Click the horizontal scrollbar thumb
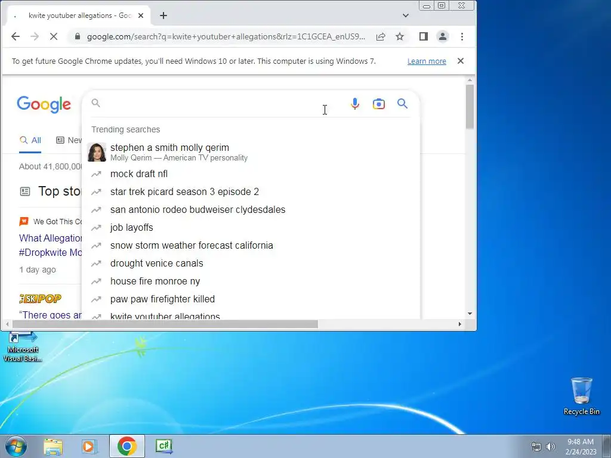Viewport: 611px width, 458px height. pos(165,324)
